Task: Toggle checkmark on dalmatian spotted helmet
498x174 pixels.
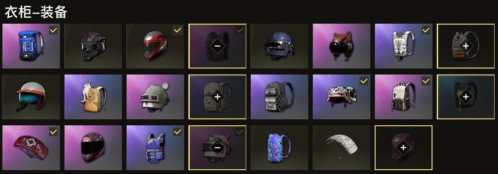Action: pyautogui.click(x=364, y=81)
